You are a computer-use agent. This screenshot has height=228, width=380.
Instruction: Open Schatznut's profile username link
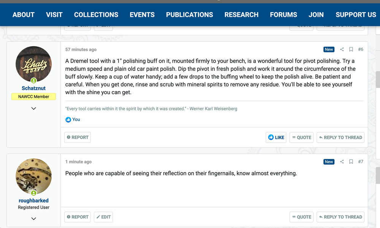[x=34, y=88]
